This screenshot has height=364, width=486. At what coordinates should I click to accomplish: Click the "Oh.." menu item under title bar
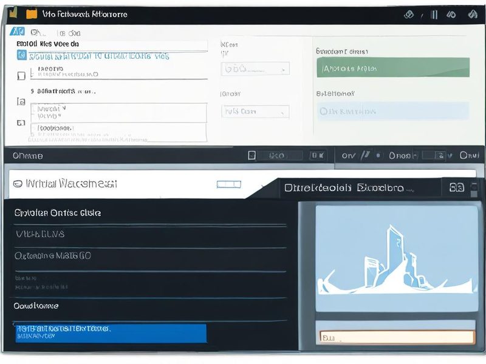(38, 33)
